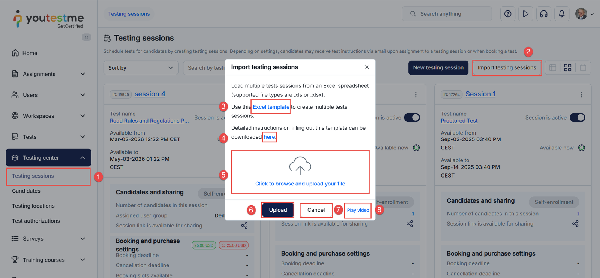Click the cloud upload icon

tap(300, 166)
